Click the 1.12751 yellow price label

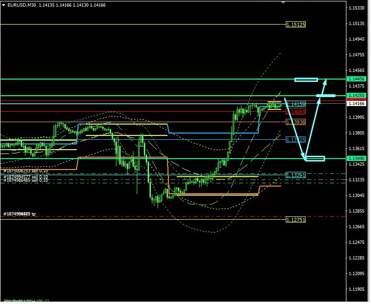coord(296,220)
